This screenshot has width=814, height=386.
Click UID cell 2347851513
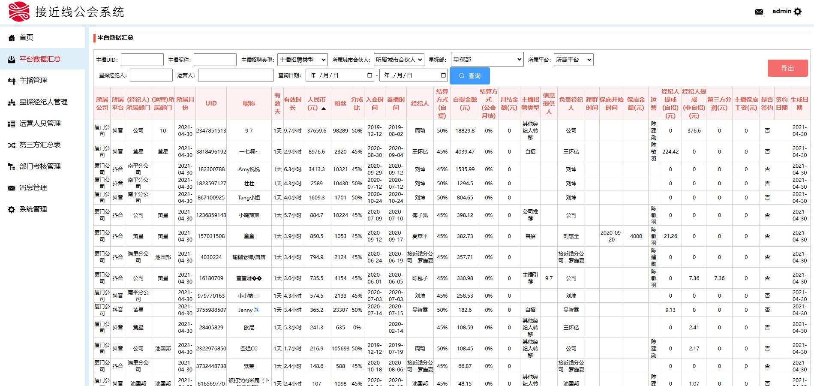click(211, 131)
